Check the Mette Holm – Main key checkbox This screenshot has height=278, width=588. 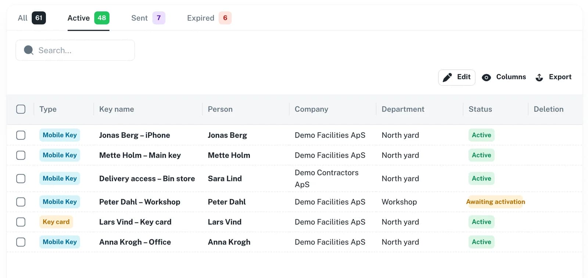(21, 156)
